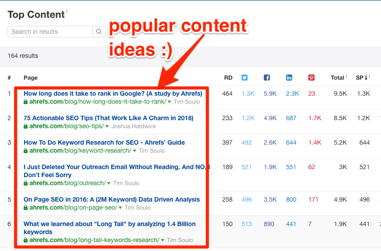Expand dropdown arrow after on-page-seo URL

120,208
